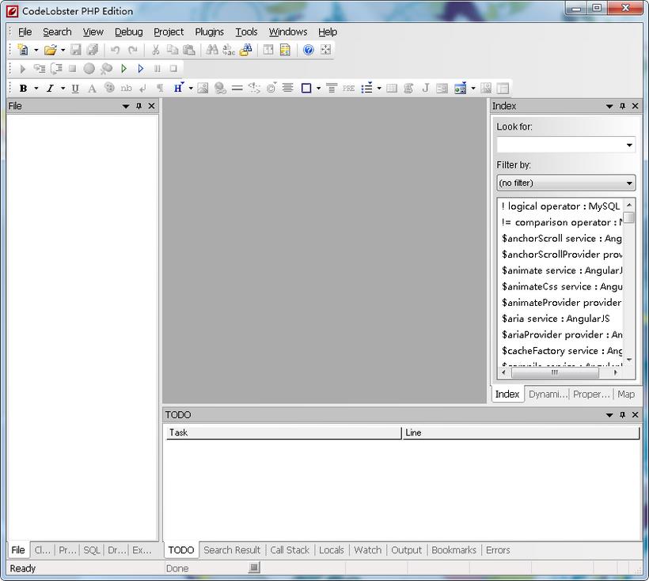Insert heading with blue H icon

pos(178,88)
